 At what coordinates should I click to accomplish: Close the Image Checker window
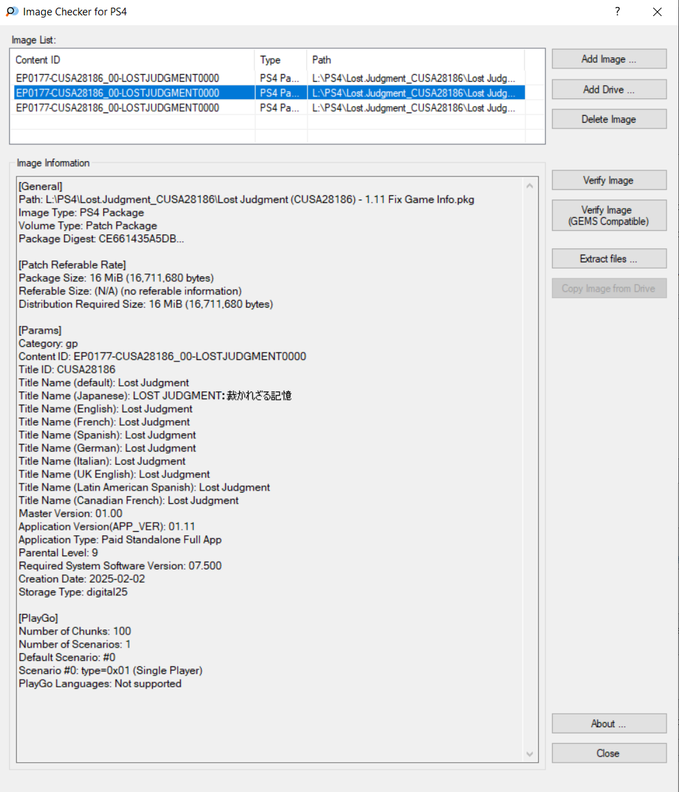(x=657, y=12)
